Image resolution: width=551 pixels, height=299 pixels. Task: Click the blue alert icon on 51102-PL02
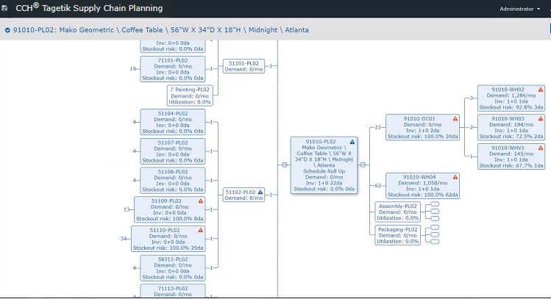pos(260,192)
